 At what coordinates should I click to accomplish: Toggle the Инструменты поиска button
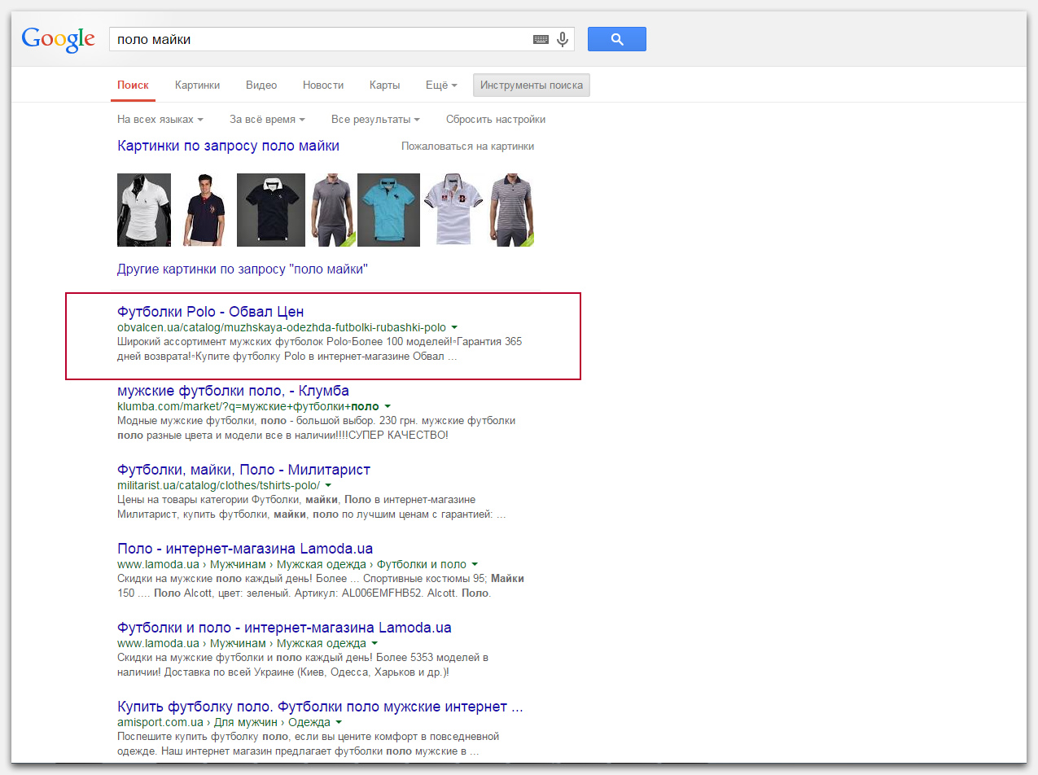[532, 85]
